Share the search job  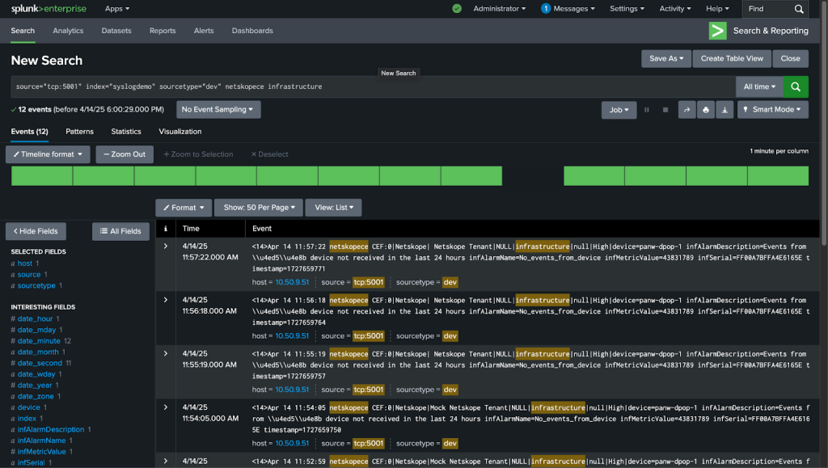click(x=686, y=110)
